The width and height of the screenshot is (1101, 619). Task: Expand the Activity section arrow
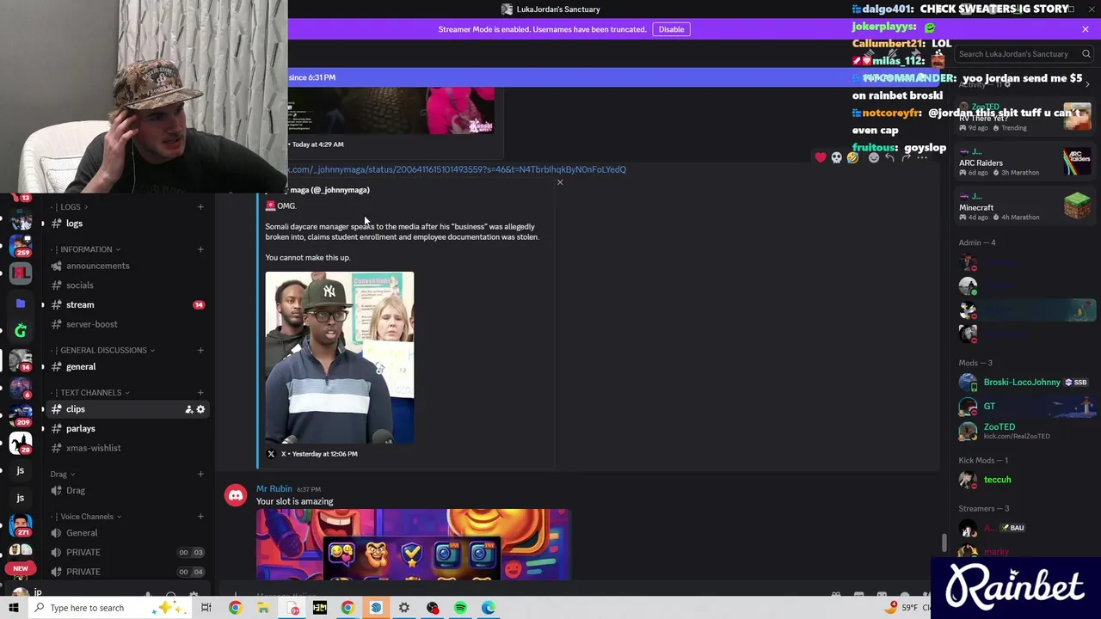pos(1088,83)
